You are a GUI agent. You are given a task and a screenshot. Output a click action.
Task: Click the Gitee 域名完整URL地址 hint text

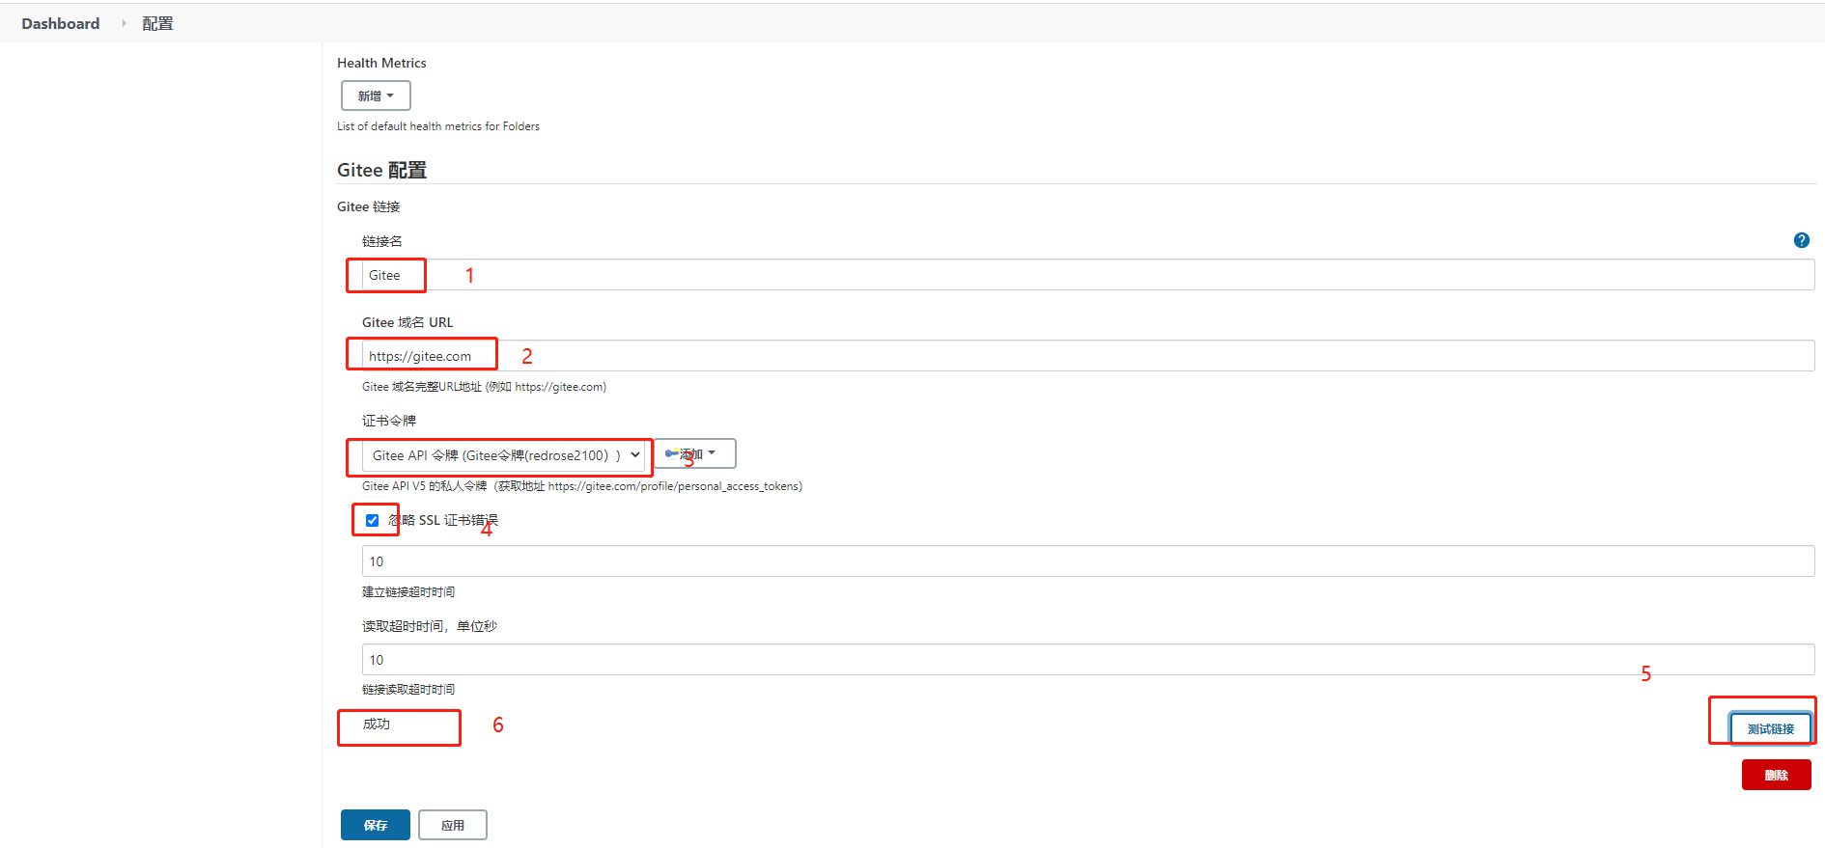484,387
